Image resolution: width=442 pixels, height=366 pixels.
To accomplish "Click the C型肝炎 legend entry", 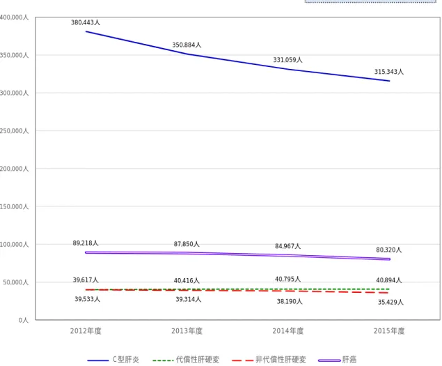I will 126,360.
